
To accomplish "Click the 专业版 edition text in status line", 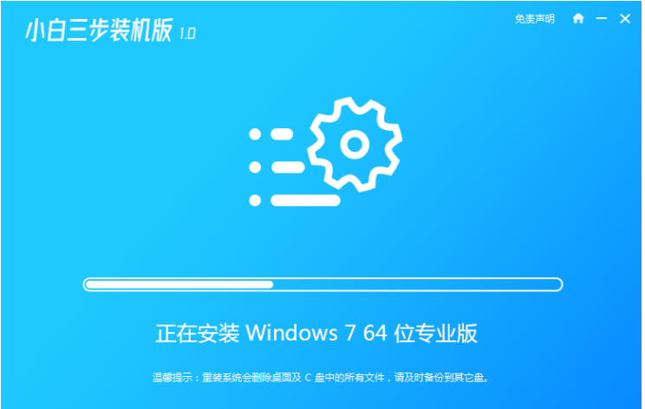I will pyautogui.click(x=446, y=333).
